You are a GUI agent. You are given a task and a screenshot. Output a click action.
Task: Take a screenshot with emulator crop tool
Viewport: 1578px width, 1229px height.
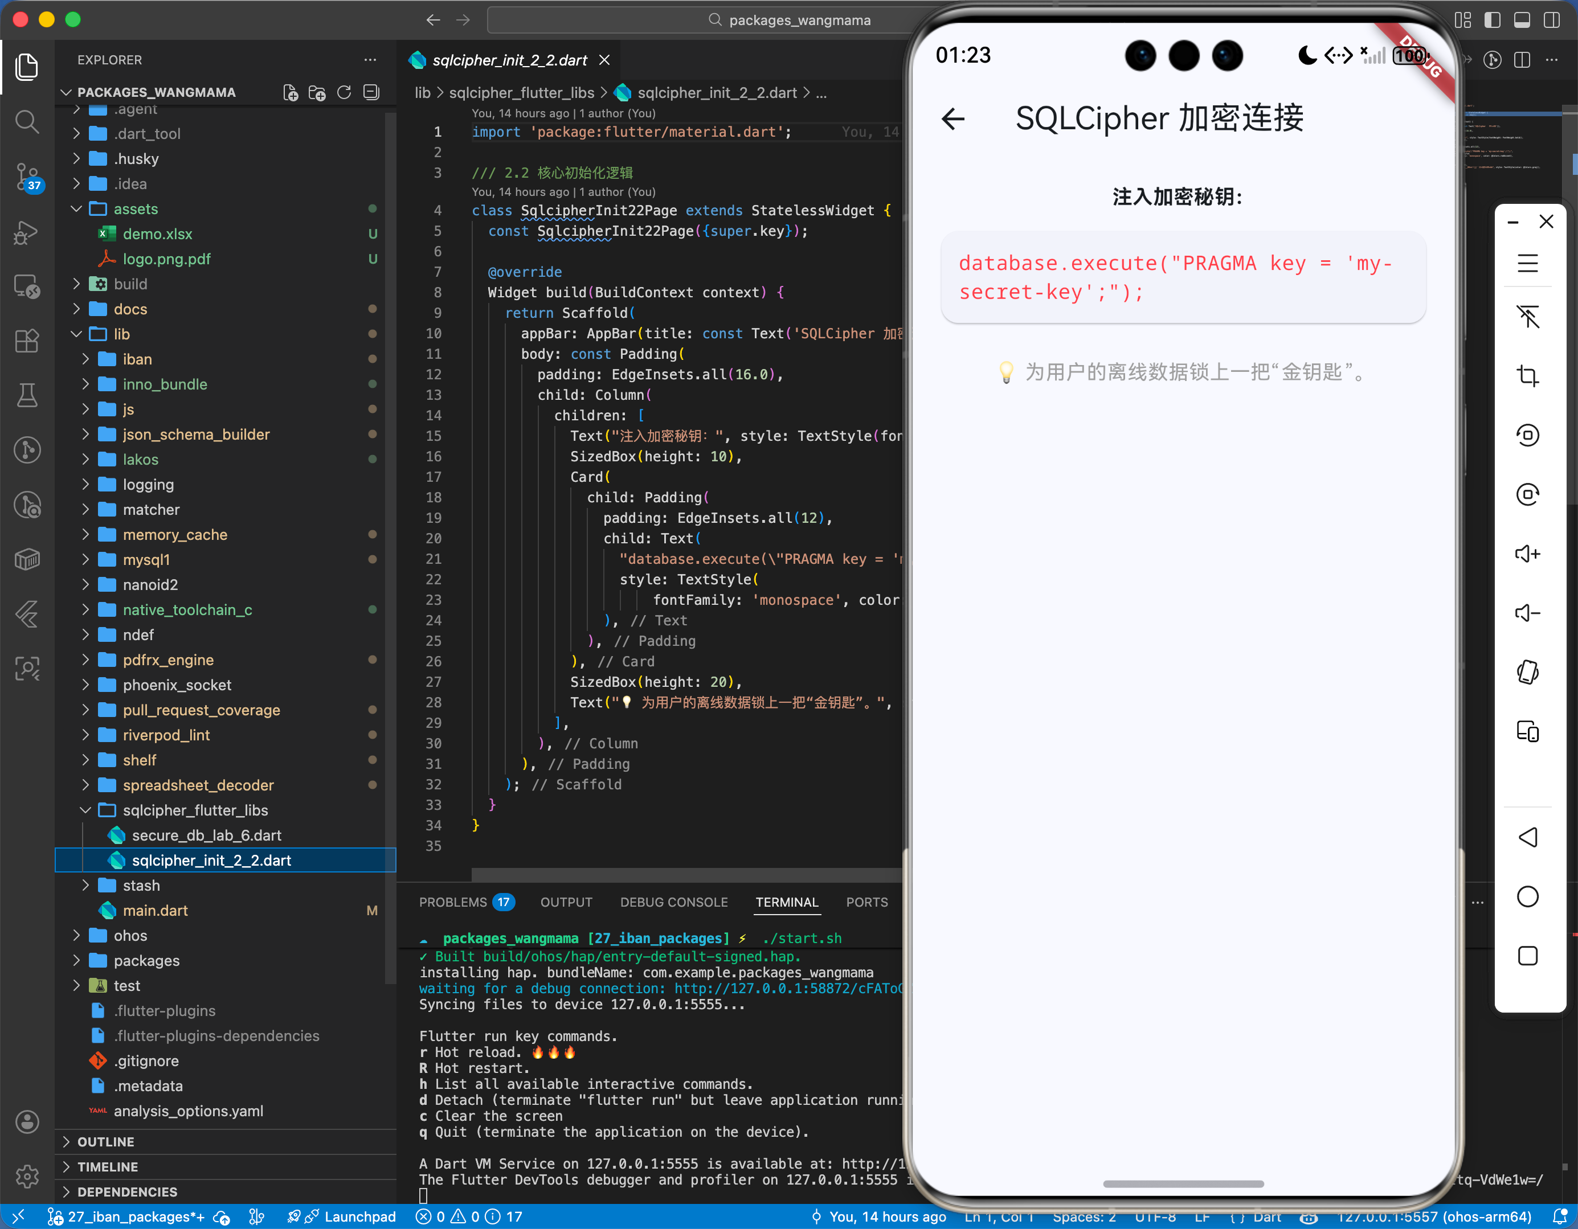coord(1527,376)
